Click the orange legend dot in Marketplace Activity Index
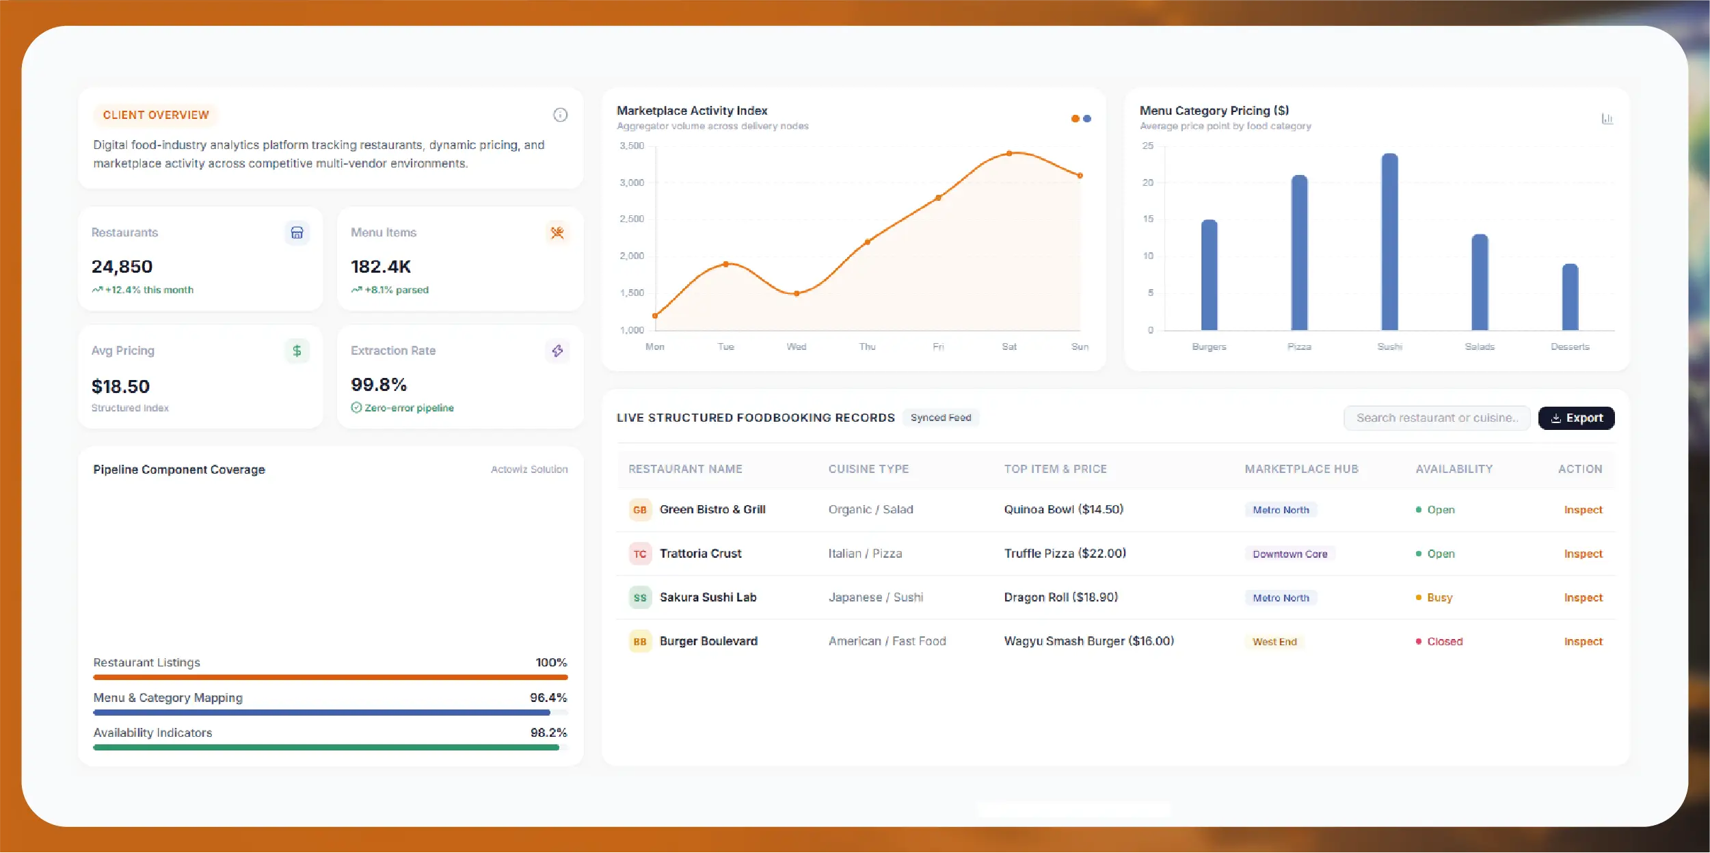The width and height of the screenshot is (1710, 853). tap(1075, 119)
